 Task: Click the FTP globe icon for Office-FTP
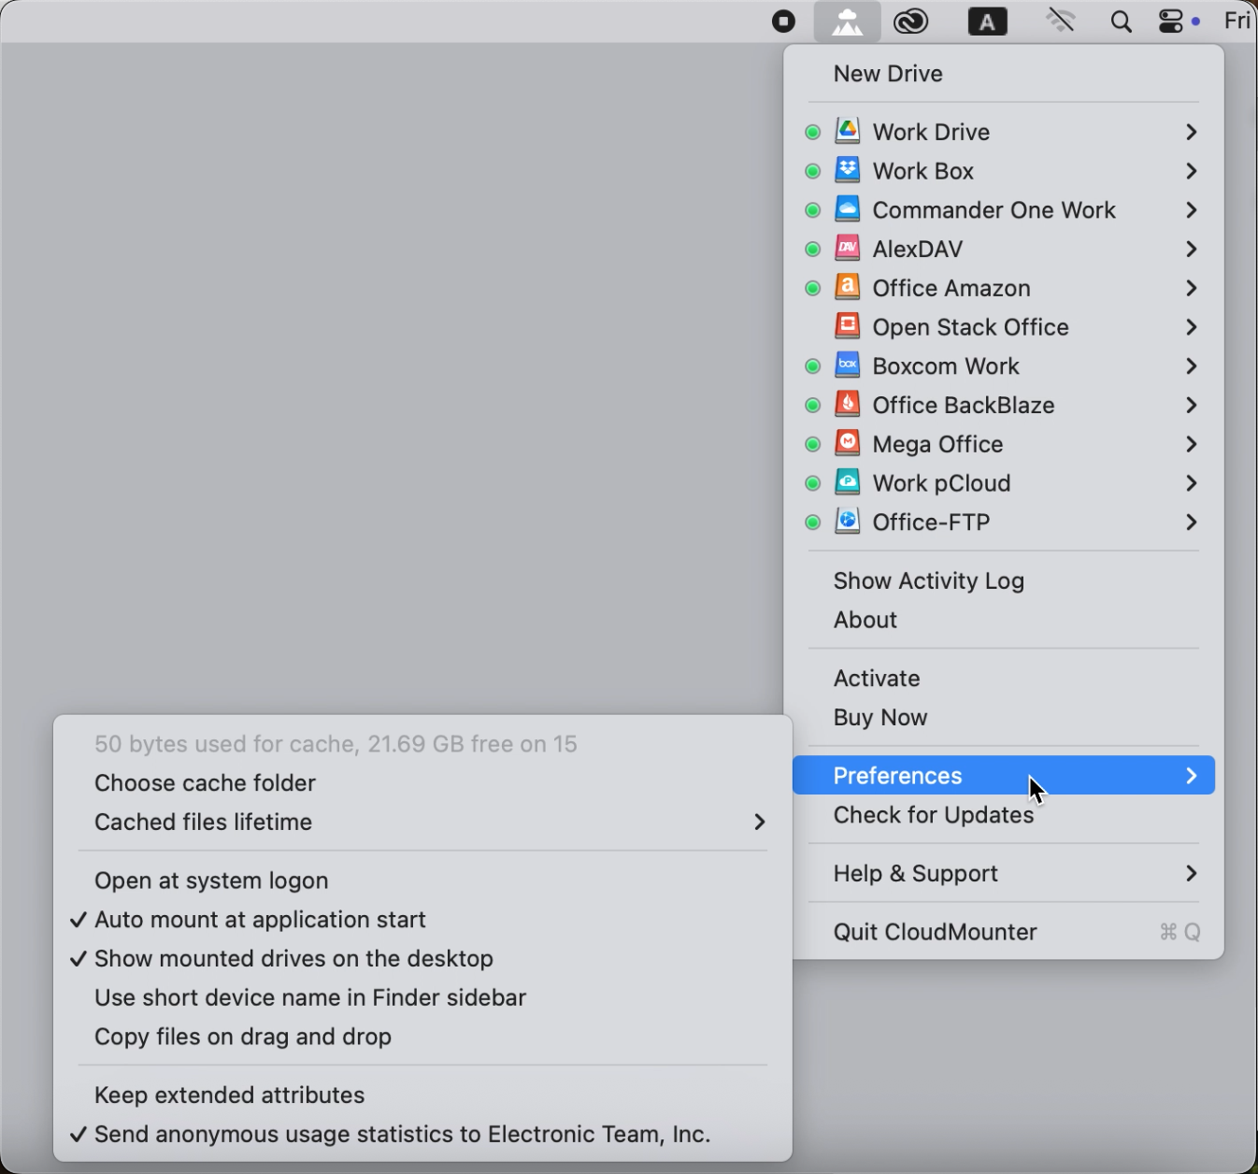[847, 522]
